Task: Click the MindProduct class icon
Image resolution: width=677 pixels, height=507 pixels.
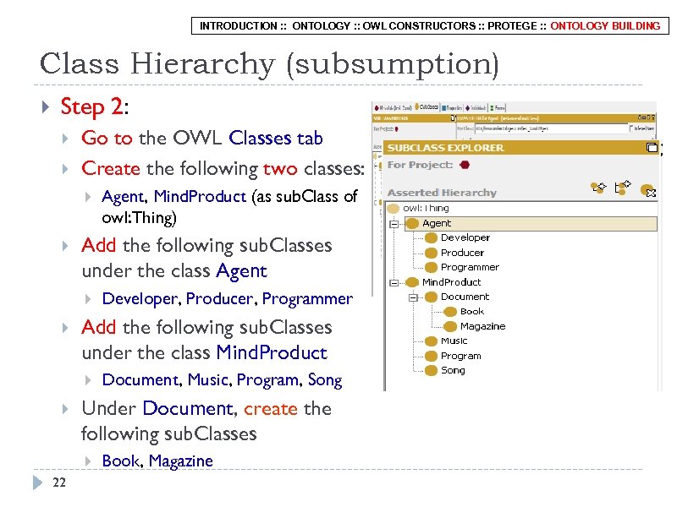Action: (x=412, y=282)
